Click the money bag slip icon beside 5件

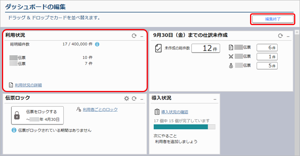click(231, 65)
